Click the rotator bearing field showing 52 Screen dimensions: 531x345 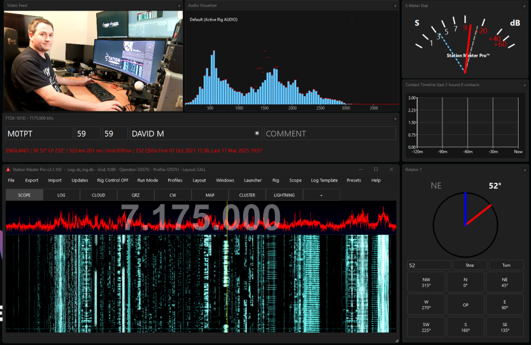pyautogui.click(x=429, y=265)
